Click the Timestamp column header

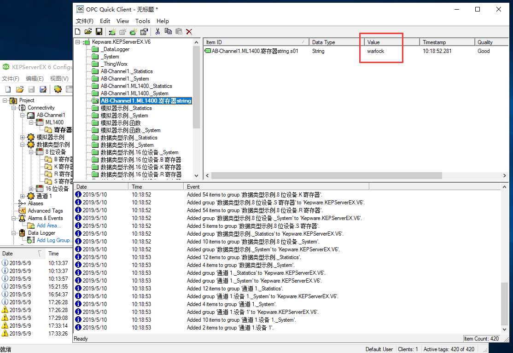447,42
